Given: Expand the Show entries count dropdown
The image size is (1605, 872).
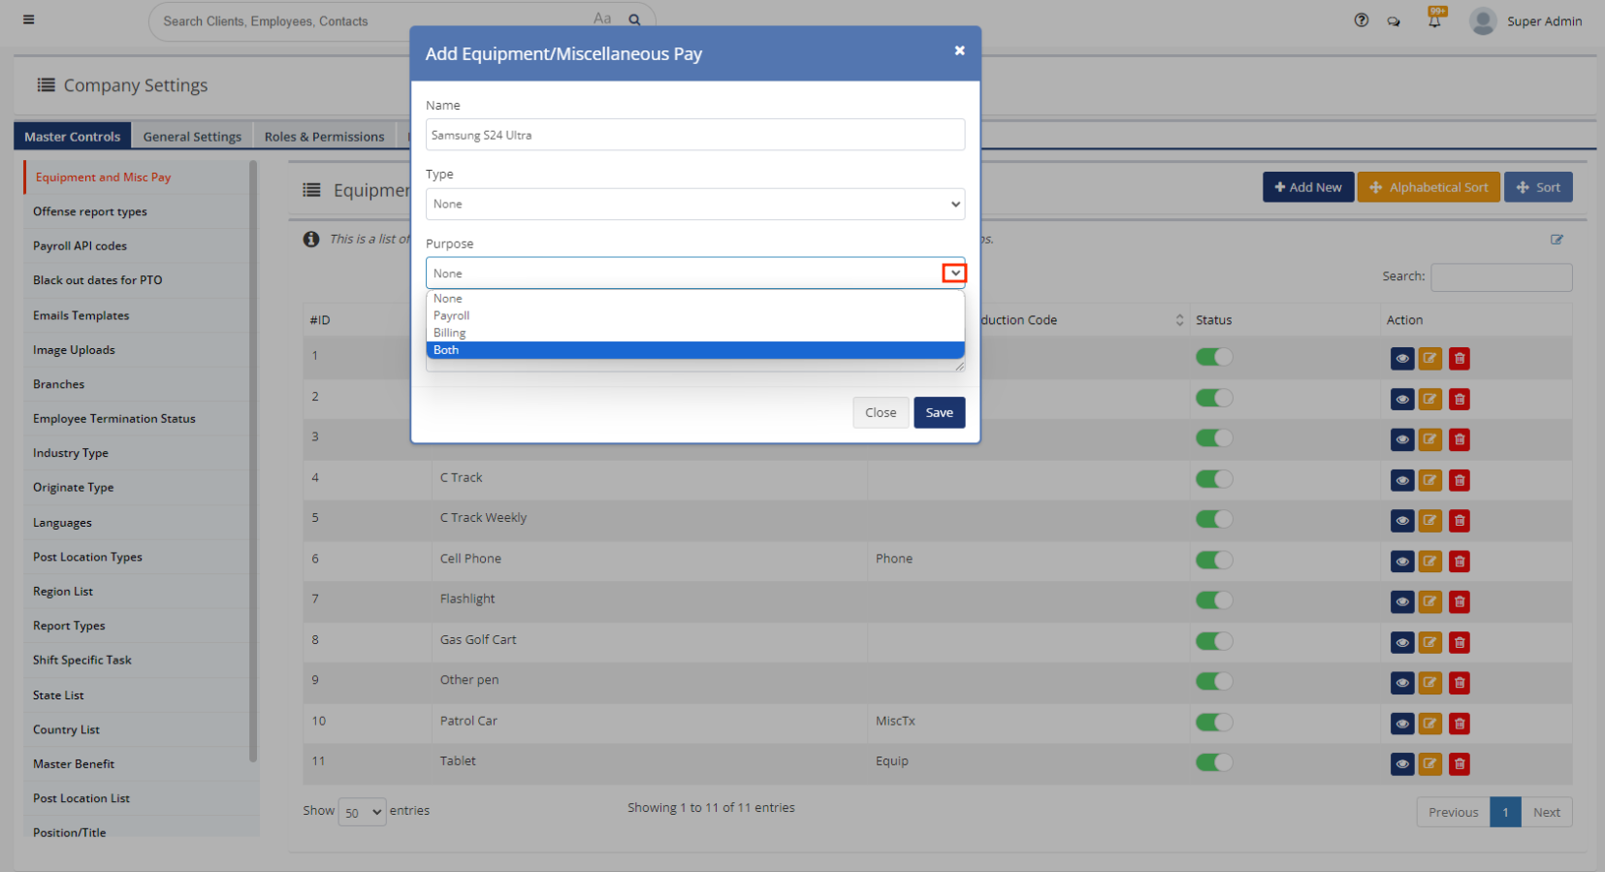Looking at the screenshot, I should click(362, 813).
